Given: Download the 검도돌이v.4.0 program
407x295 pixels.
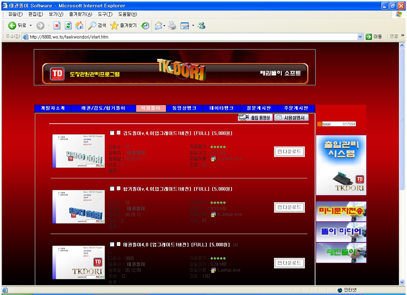Looking at the screenshot, I should pos(289,152).
